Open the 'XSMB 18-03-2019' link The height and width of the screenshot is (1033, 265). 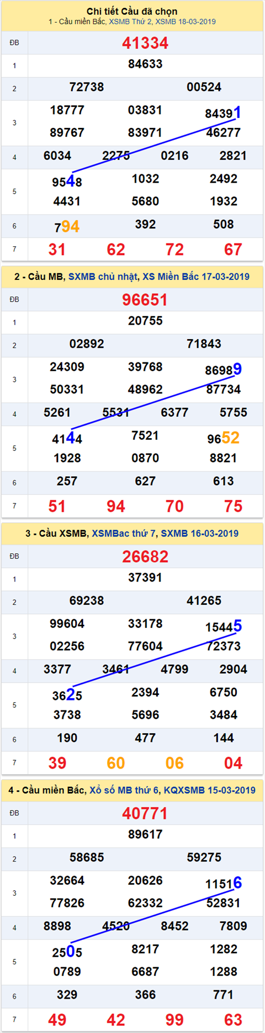coord(185,22)
